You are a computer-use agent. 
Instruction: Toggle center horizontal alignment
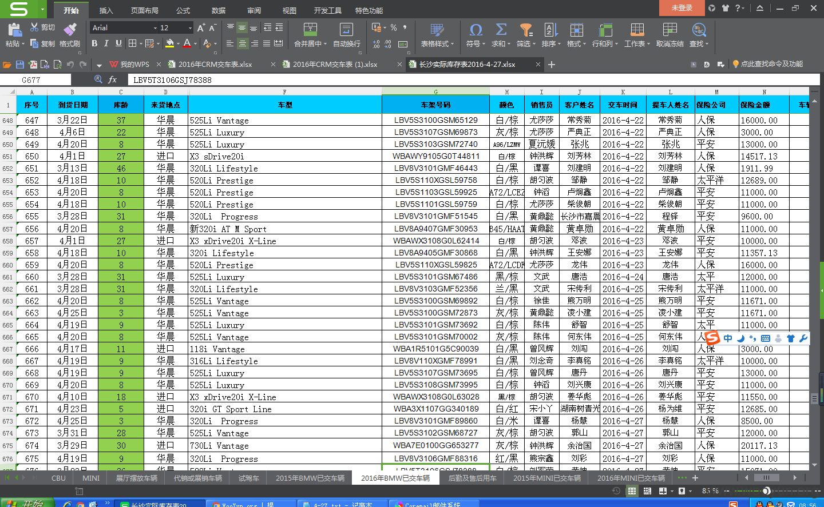click(x=243, y=43)
